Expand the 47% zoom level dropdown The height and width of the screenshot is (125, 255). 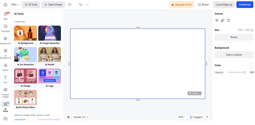pos(182,117)
